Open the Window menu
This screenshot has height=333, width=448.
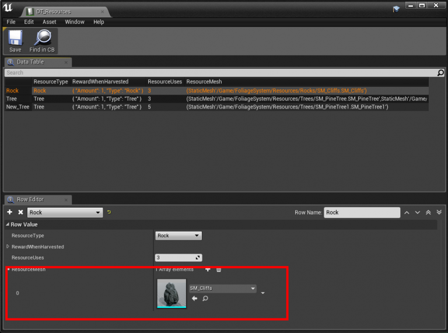(x=75, y=22)
